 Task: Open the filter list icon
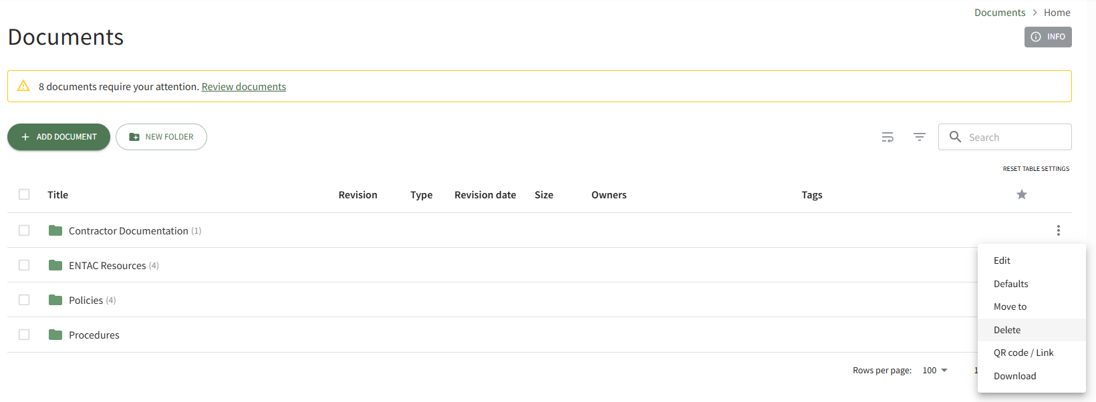920,137
